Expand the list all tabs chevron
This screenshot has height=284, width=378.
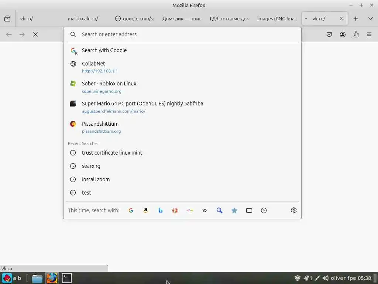pyautogui.click(x=371, y=18)
